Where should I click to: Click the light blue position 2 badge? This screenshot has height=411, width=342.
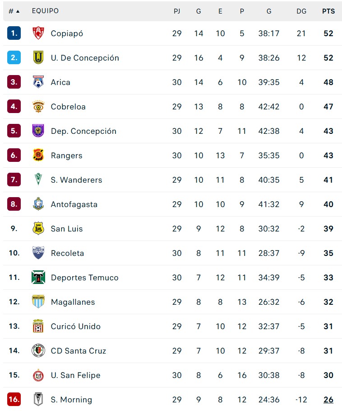click(x=14, y=57)
